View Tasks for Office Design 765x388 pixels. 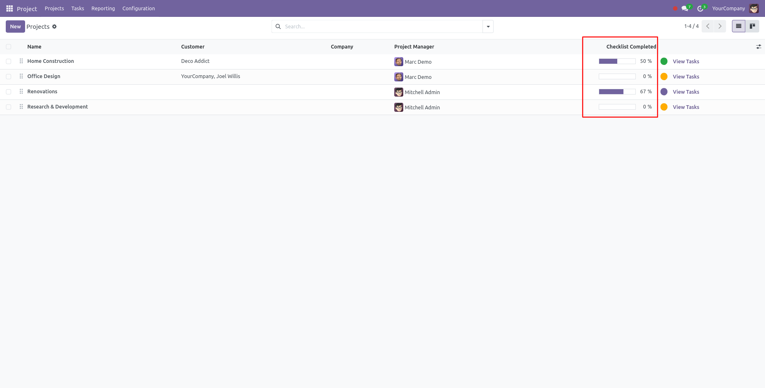click(686, 77)
